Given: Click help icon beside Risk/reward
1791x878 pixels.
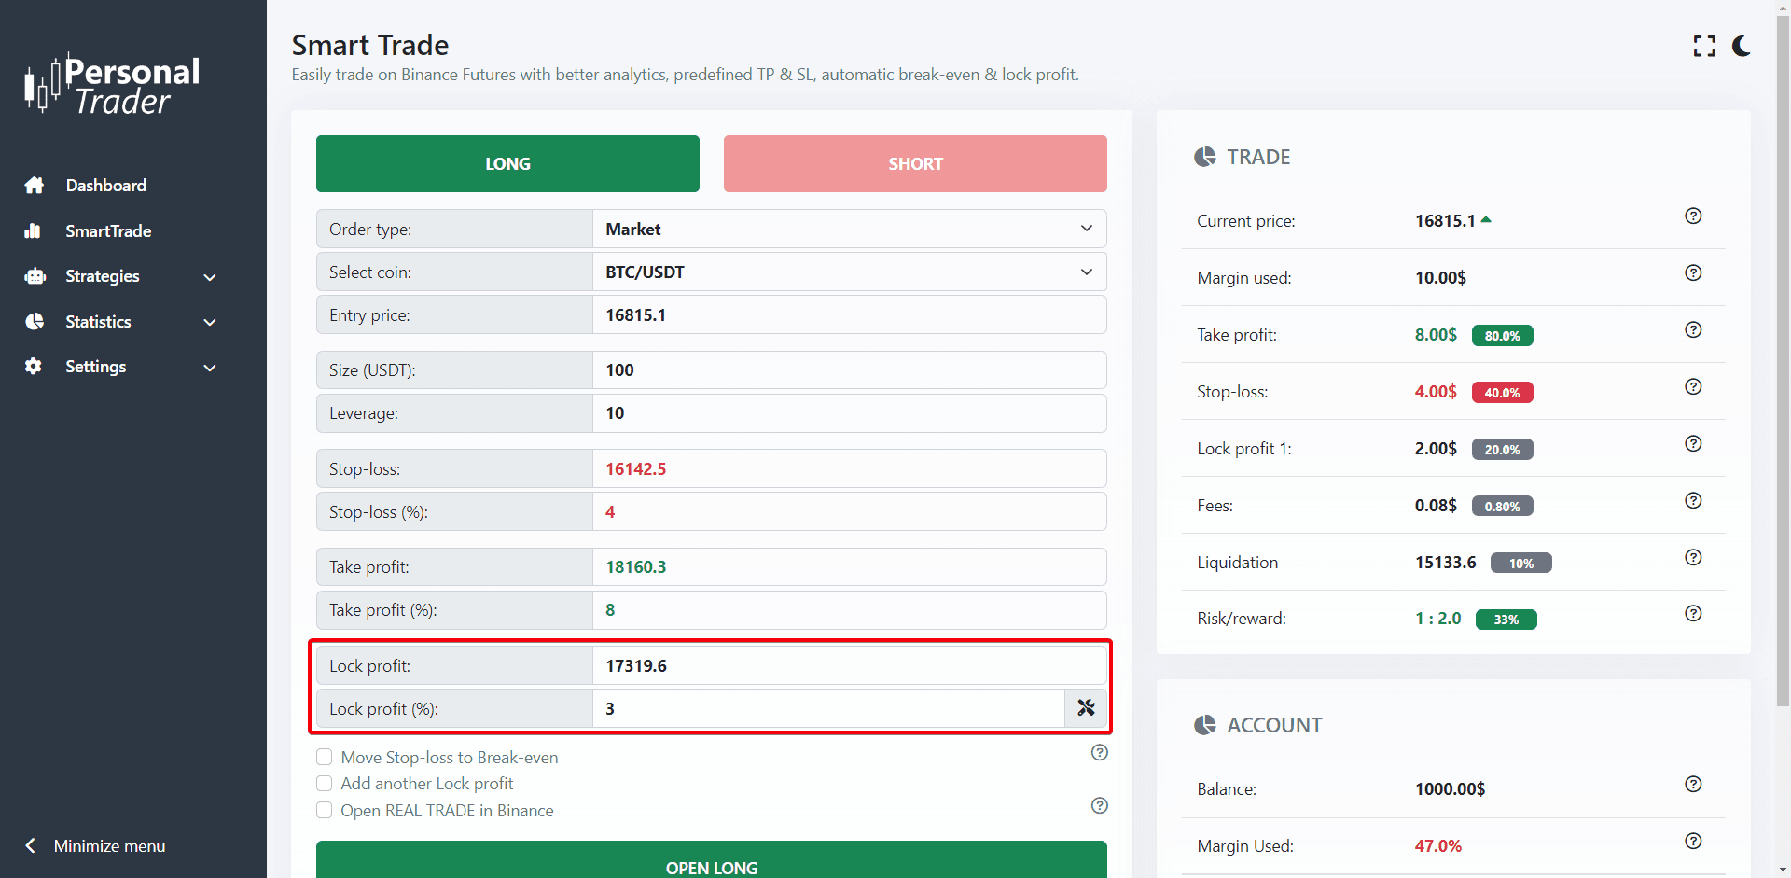Looking at the screenshot, I should tap(1693, 614).
